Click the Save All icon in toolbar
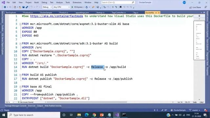Screen dimensions: 210x118 [x=27, y=7]
